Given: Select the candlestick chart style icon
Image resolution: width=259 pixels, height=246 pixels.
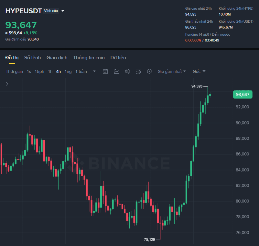Looking at the screenshot, I should click(x=127, y=71).
